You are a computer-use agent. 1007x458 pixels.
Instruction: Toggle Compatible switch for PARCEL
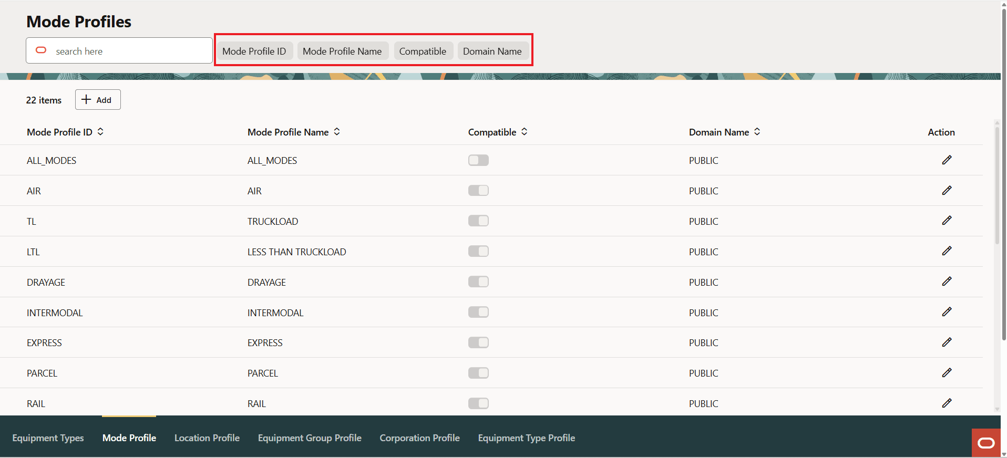pyautogui.click(x=478, y=373)
